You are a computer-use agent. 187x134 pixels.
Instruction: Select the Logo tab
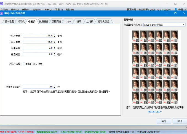[x=68, y=22]
